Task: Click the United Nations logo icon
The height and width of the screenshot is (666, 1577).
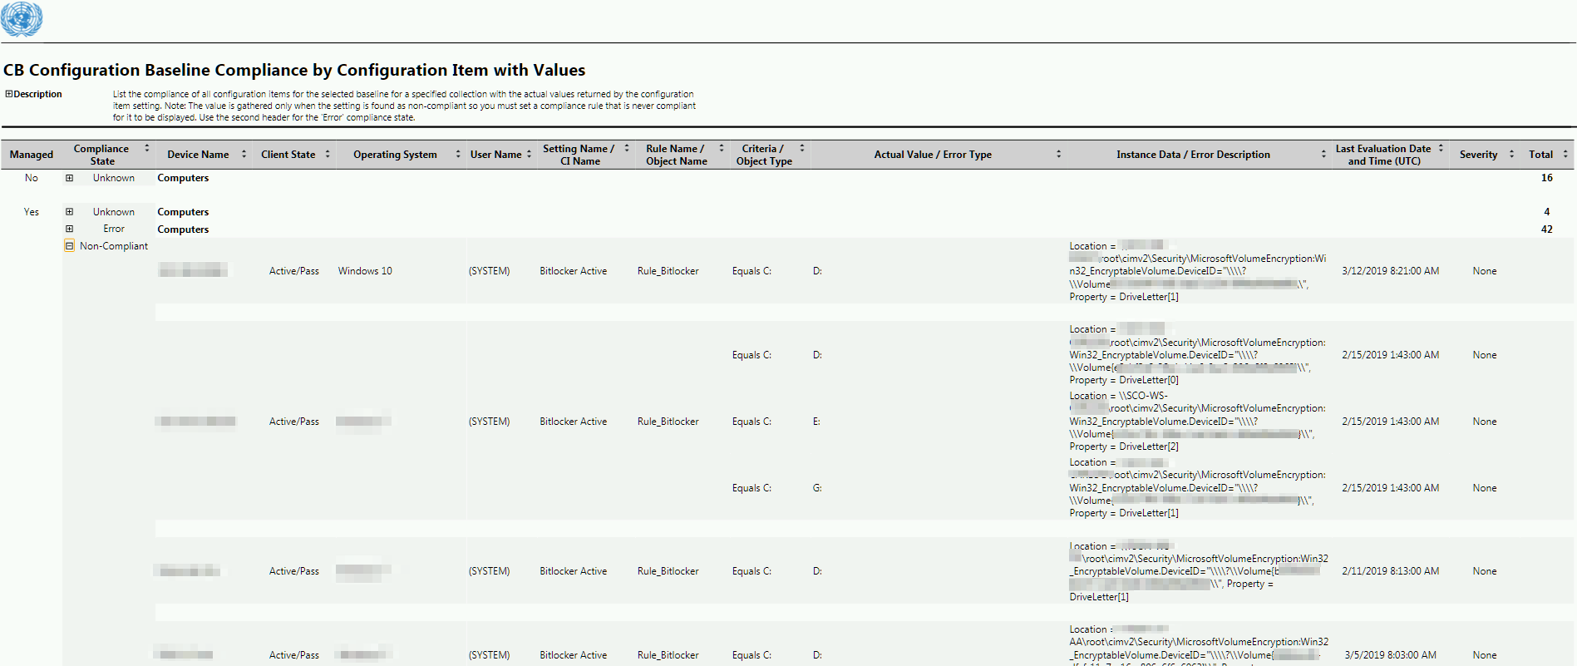Action: point(22,19)
